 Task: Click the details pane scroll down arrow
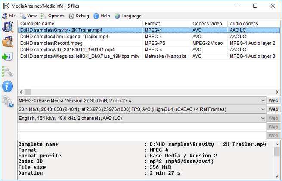(x=277, y=176)
